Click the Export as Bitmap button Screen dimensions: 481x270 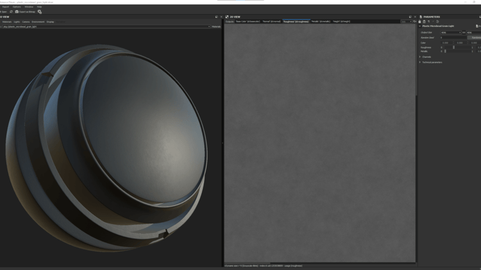coord(26,12)
